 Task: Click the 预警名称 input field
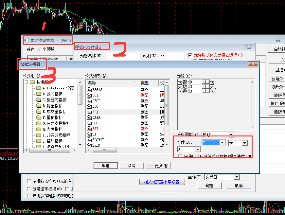pyautogui.click(x=123, y=56)
